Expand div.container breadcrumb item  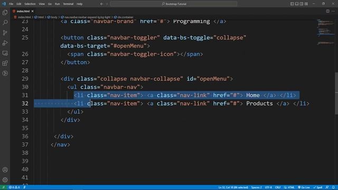pos(124,17)
